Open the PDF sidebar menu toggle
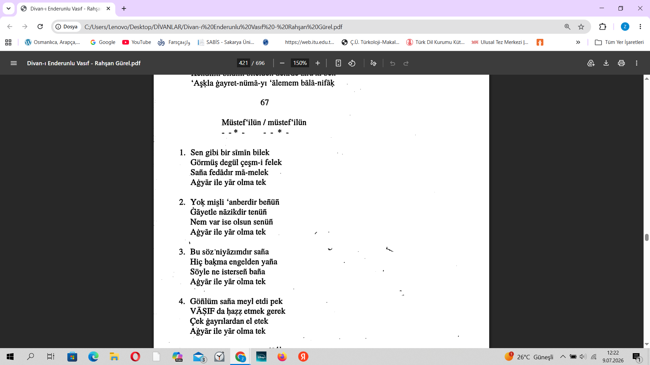The width and height of the screenshot is (650, 365). coord(14,63)
